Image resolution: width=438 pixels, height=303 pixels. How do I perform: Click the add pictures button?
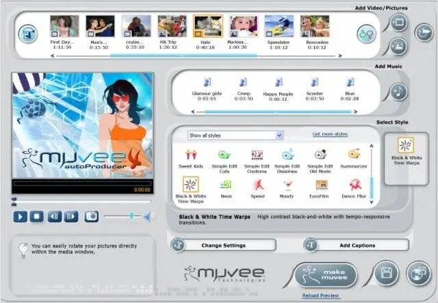398,46
